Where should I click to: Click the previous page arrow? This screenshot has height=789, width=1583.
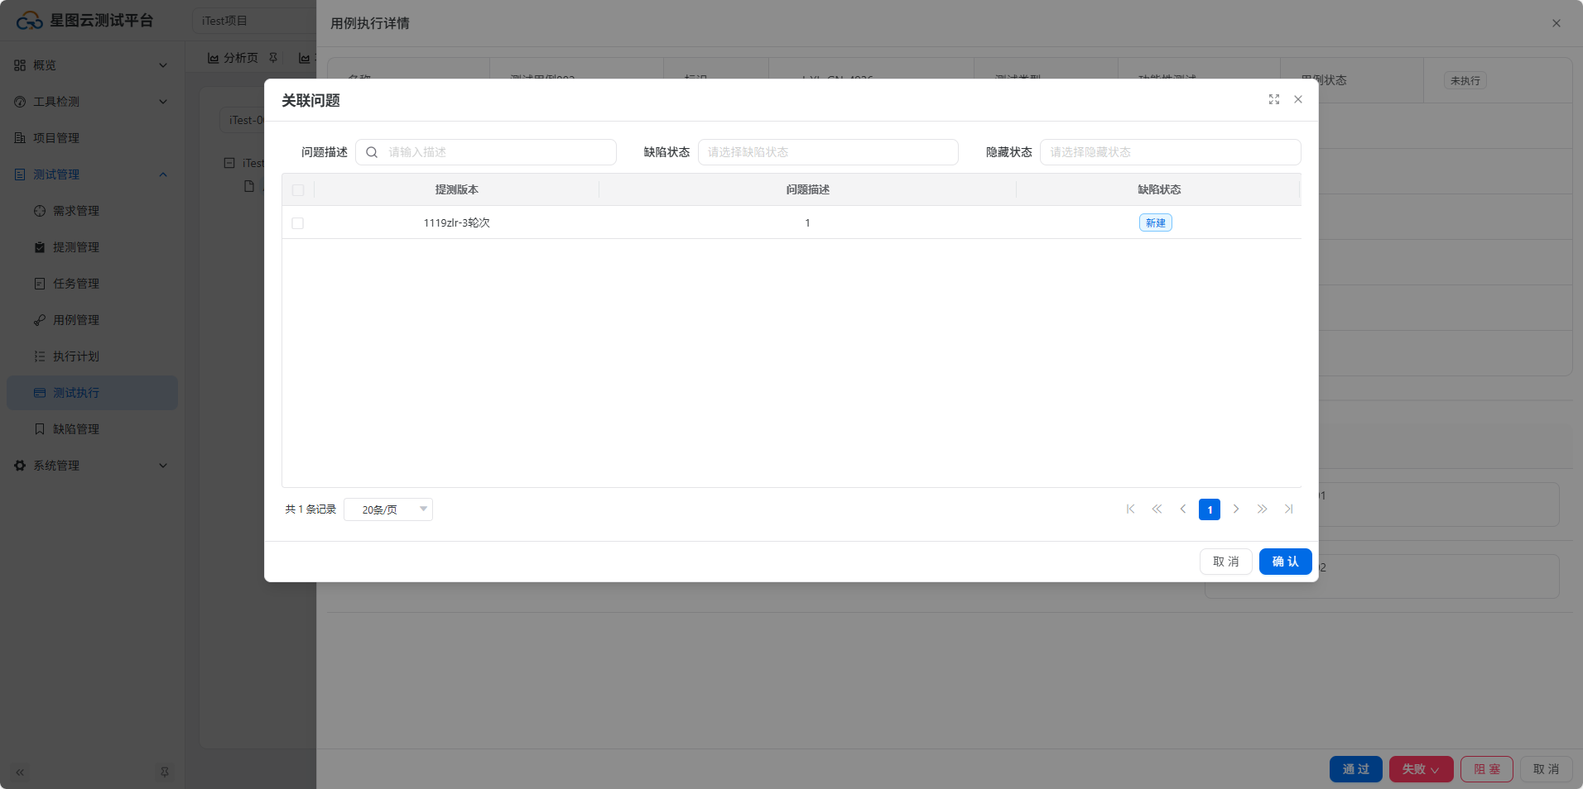(x=1183, y=509)
